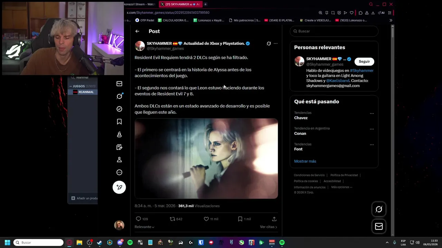Open account avatar at sidebar bottom

119,225
